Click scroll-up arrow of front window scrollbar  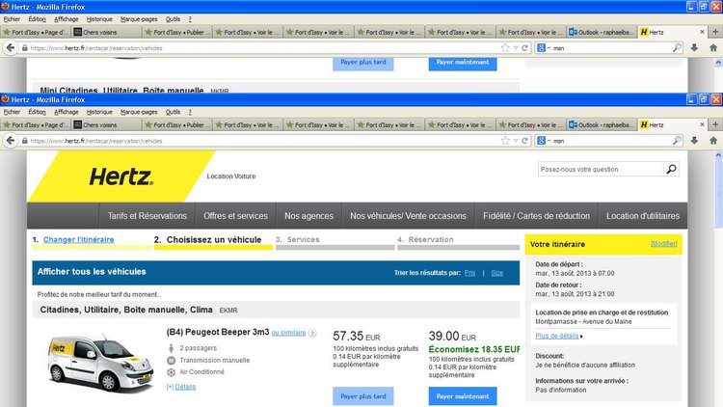pos(718,155)
